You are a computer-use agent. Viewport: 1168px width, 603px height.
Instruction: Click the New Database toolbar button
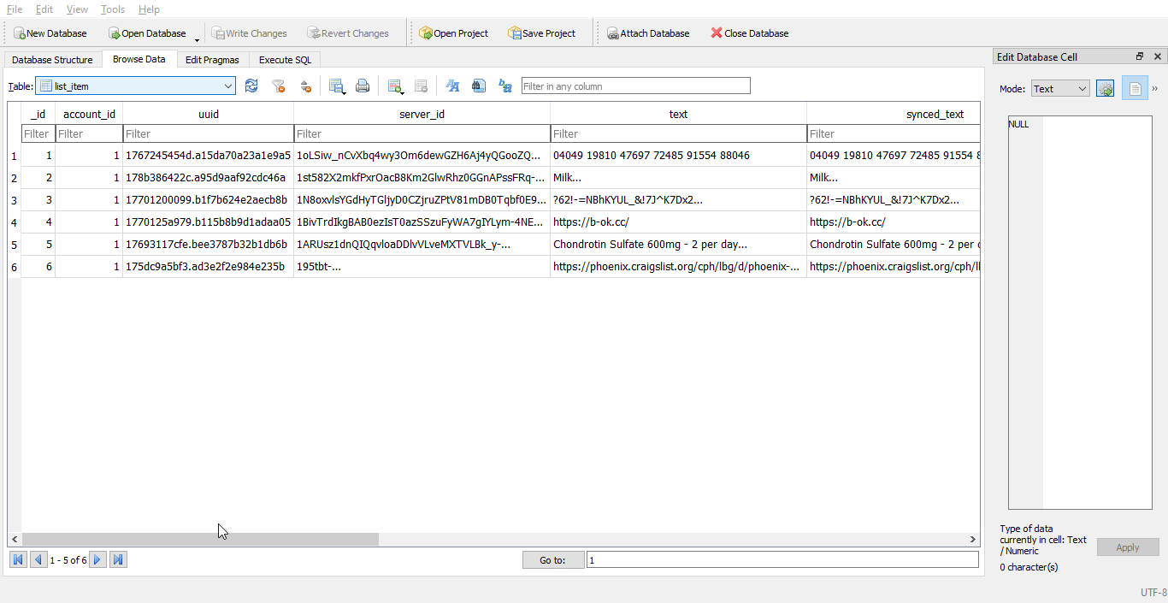[x=50, y=33]
